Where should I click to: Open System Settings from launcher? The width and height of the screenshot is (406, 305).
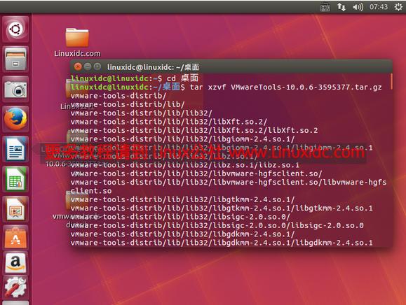coord(15,288)
